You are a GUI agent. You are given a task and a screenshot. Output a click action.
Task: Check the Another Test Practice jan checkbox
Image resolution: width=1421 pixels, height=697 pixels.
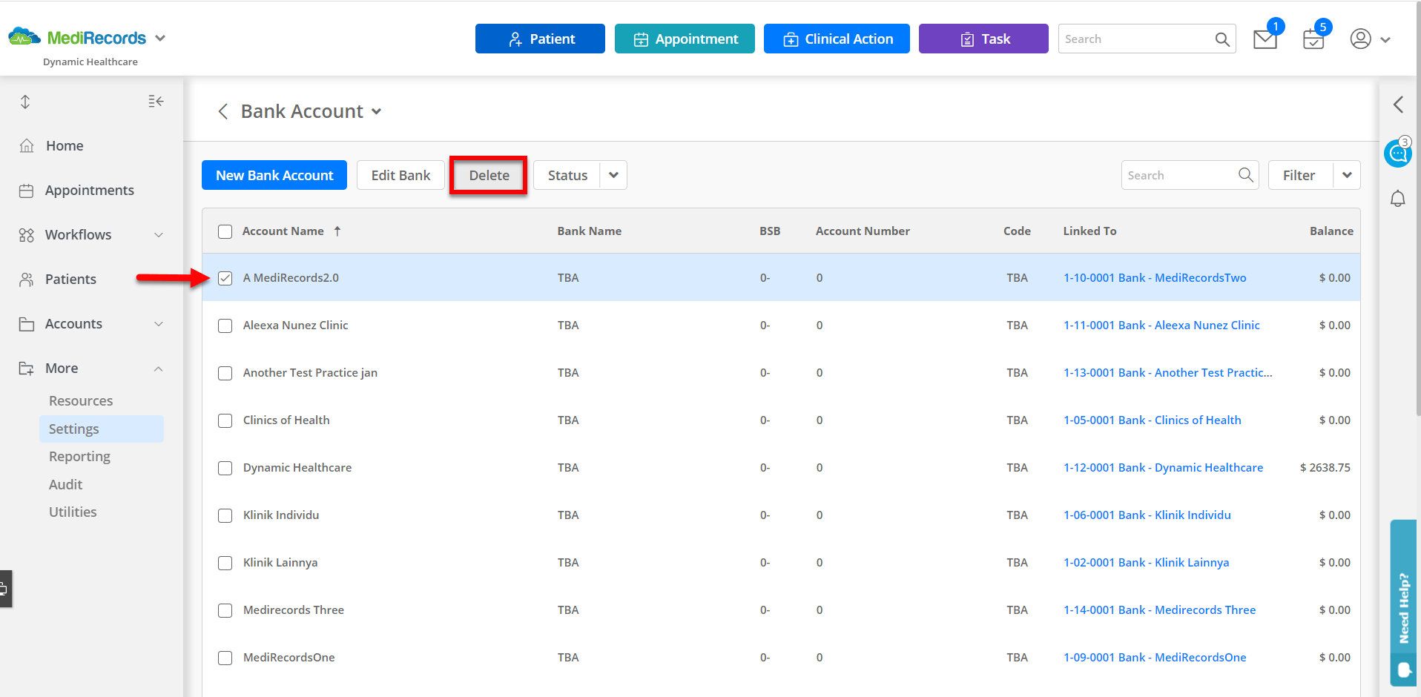tap(225, 373)
